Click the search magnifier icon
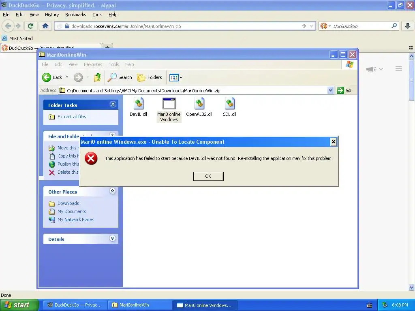The height and width of the screenshot is (311, 415). pyautogui.click(x=394, y=26)
